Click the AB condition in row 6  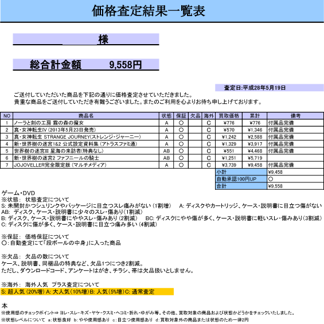click(166, 158)
